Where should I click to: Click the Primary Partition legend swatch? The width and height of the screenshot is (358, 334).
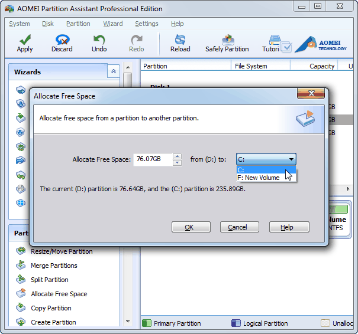(147, 323)
